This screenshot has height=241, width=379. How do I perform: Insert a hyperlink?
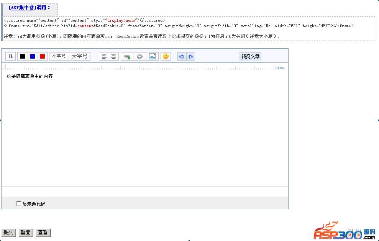[x=127, y=57]
